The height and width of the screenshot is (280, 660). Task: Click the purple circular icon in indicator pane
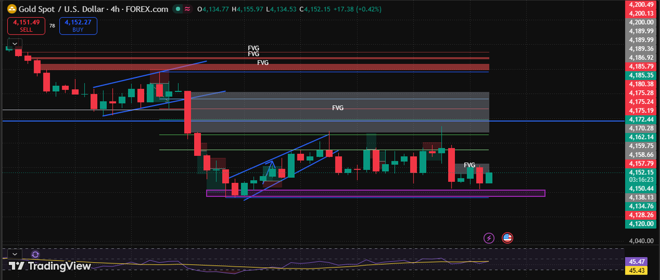click(35, 254)
